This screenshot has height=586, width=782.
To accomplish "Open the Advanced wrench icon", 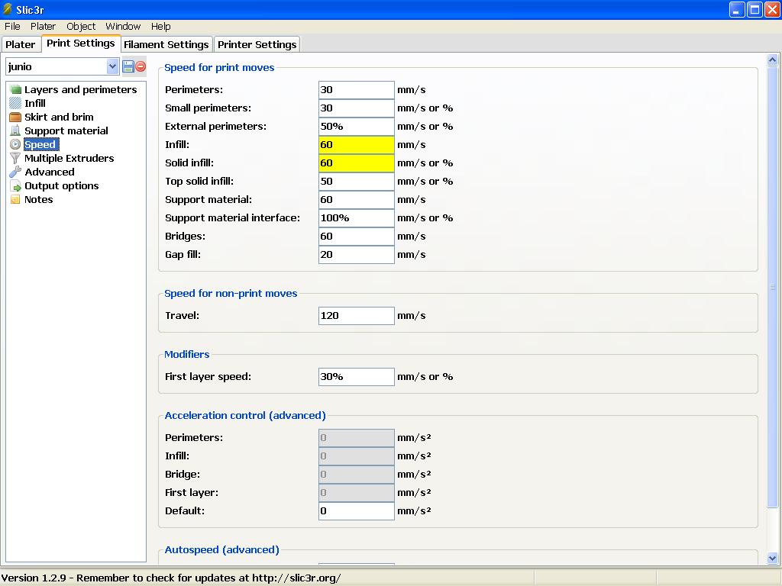I will (15, 172).
